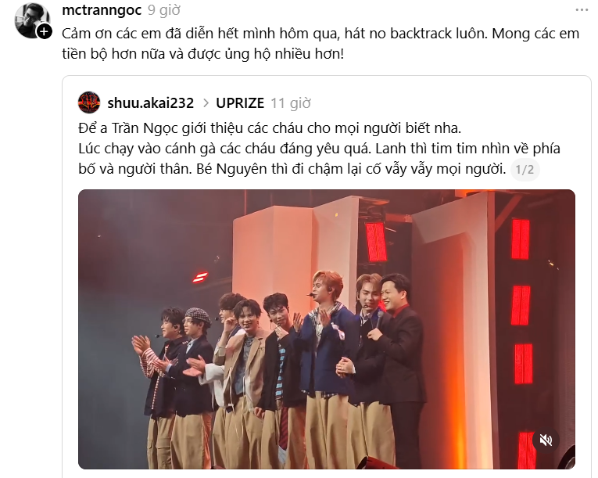The image size is (598, 478).
Task: Go to the mctranngoc username profile
Action: [102, 10]
